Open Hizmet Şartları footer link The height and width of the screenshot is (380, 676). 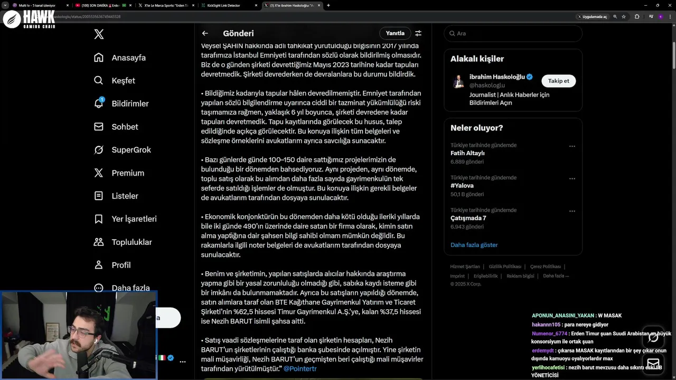465,267
